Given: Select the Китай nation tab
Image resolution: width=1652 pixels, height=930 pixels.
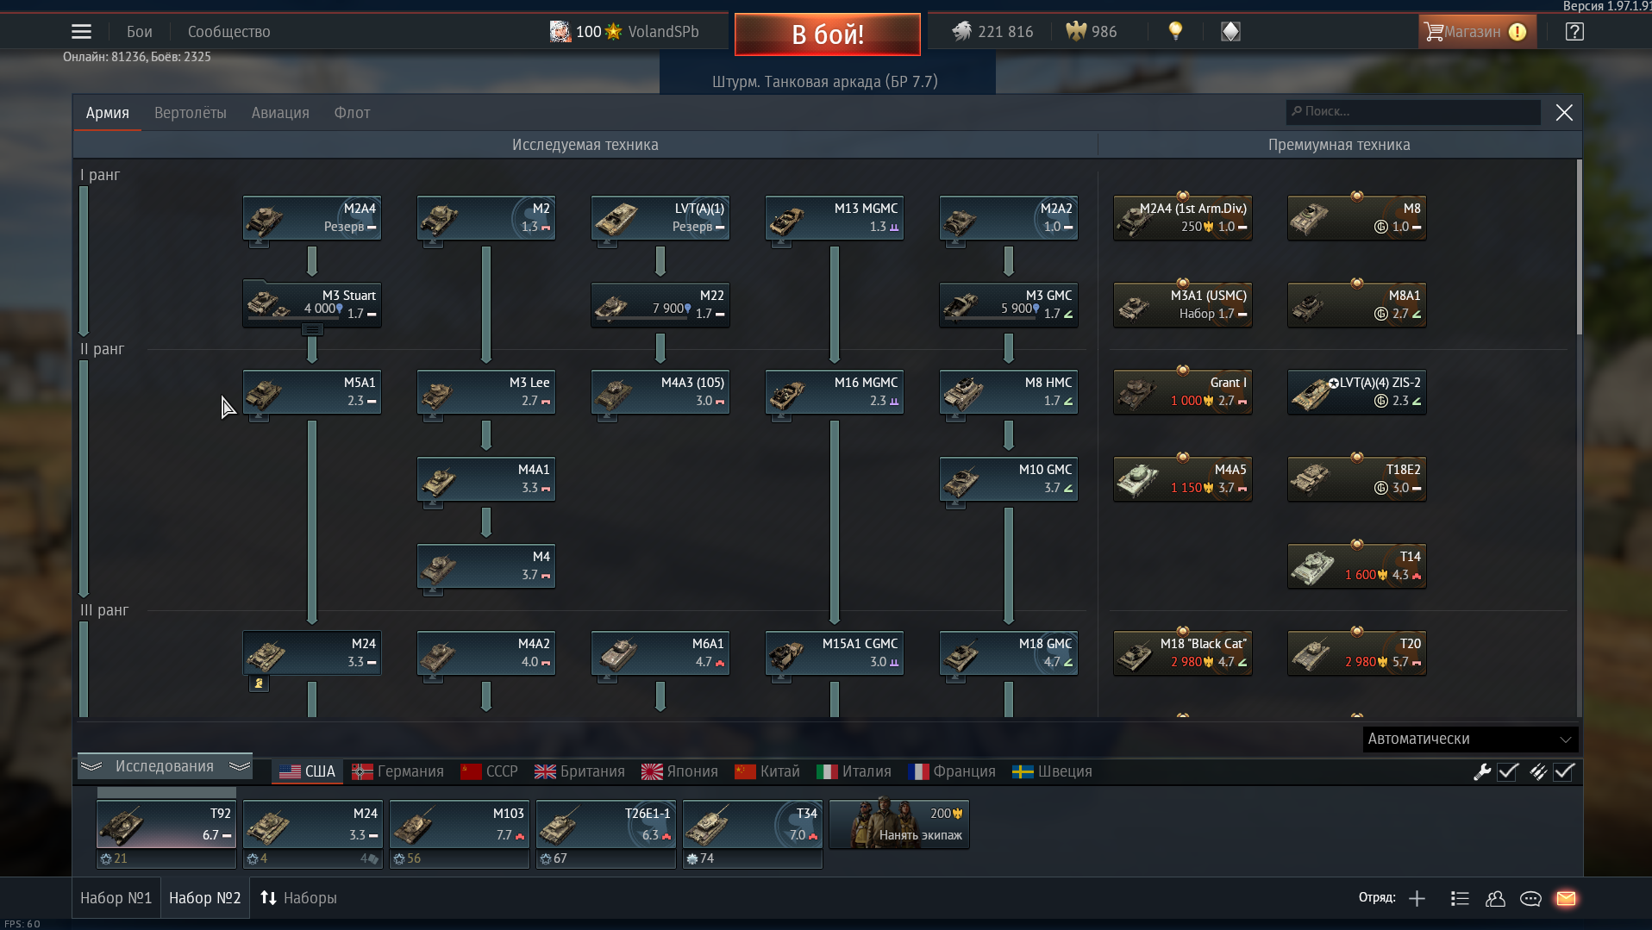Looking at the screenshot, I should point(767,771).
